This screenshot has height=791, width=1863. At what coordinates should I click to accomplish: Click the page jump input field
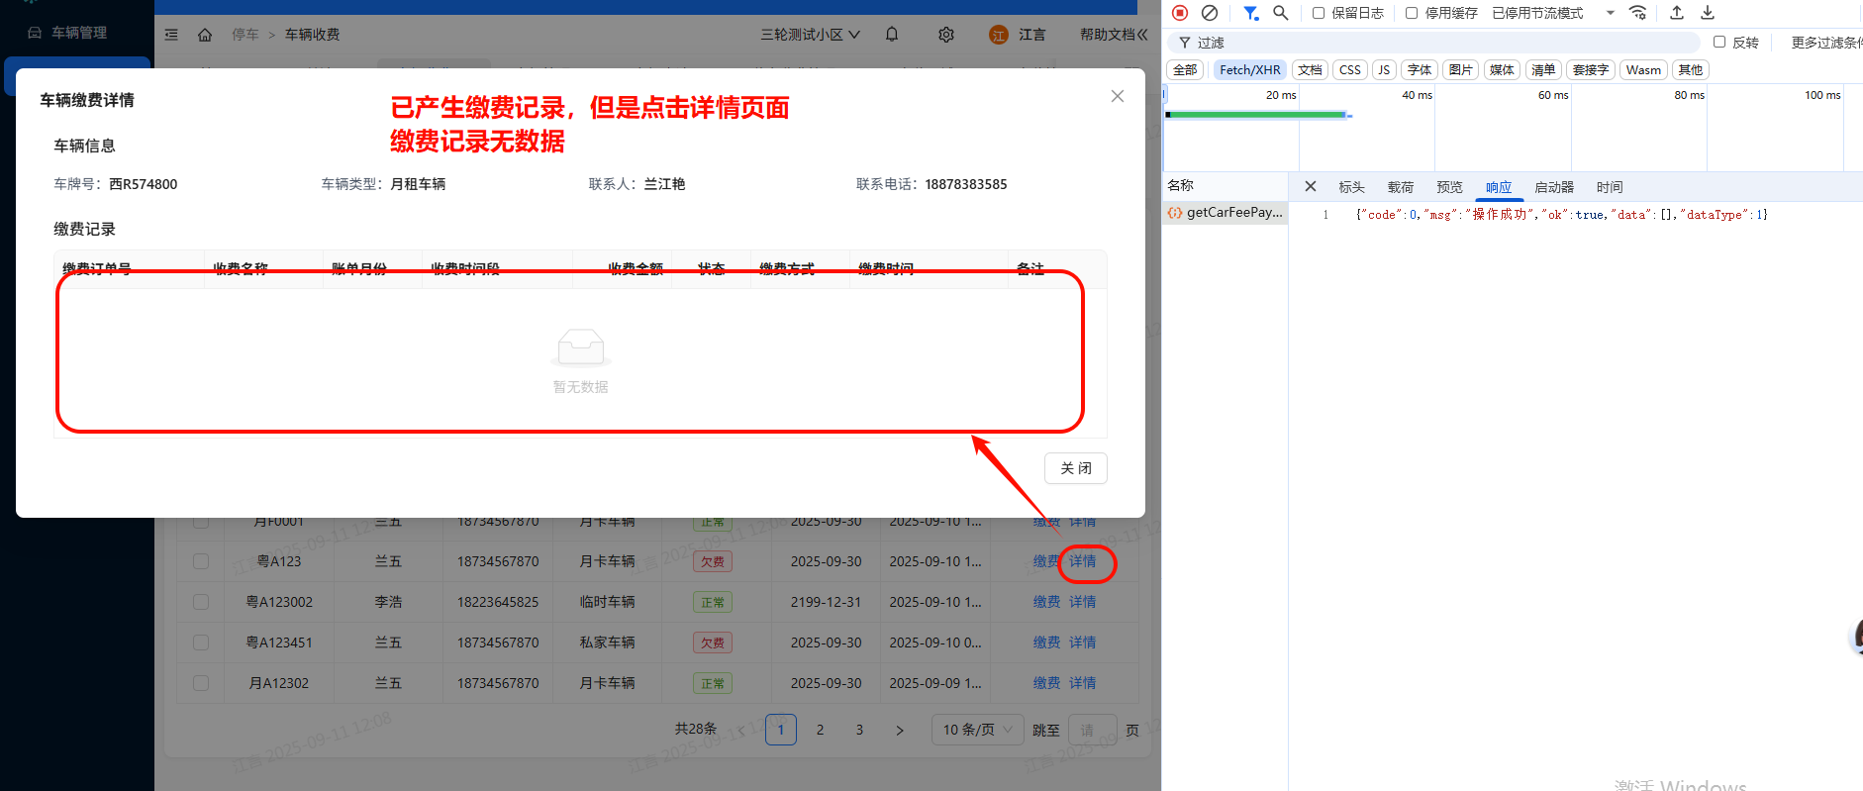1092,730
